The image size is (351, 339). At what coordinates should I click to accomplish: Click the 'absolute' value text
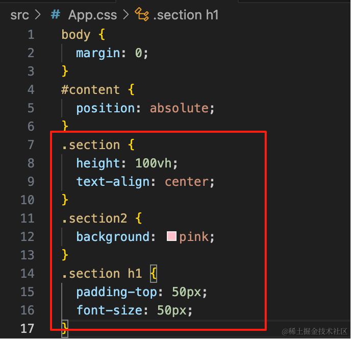click(179, 108)
